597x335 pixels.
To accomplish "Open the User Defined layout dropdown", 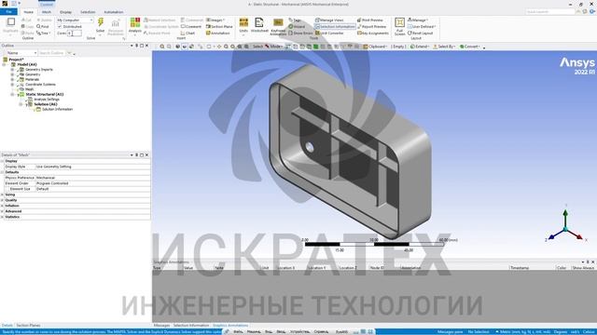I will 422,27.
